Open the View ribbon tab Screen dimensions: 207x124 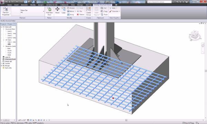click(x=73, y=5)
